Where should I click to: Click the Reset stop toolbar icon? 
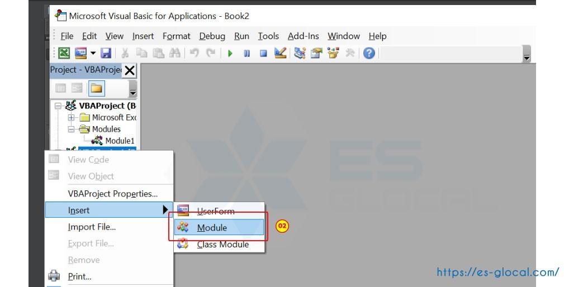(263, 54)
